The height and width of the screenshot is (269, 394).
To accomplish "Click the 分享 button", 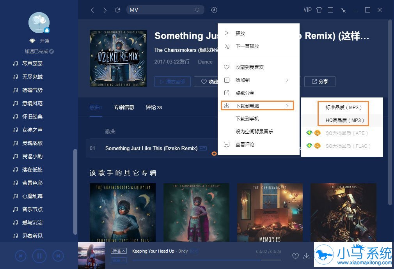I will pyautogui.click(x=319, y=81).
